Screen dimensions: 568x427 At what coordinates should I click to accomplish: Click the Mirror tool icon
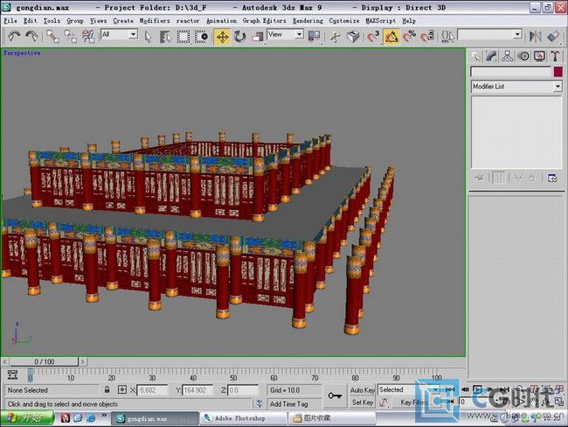click(x=535, y=36)
